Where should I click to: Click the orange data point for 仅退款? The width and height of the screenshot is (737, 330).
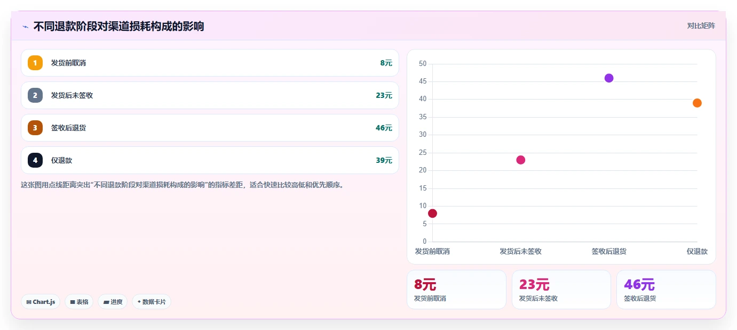pos(697,103)
